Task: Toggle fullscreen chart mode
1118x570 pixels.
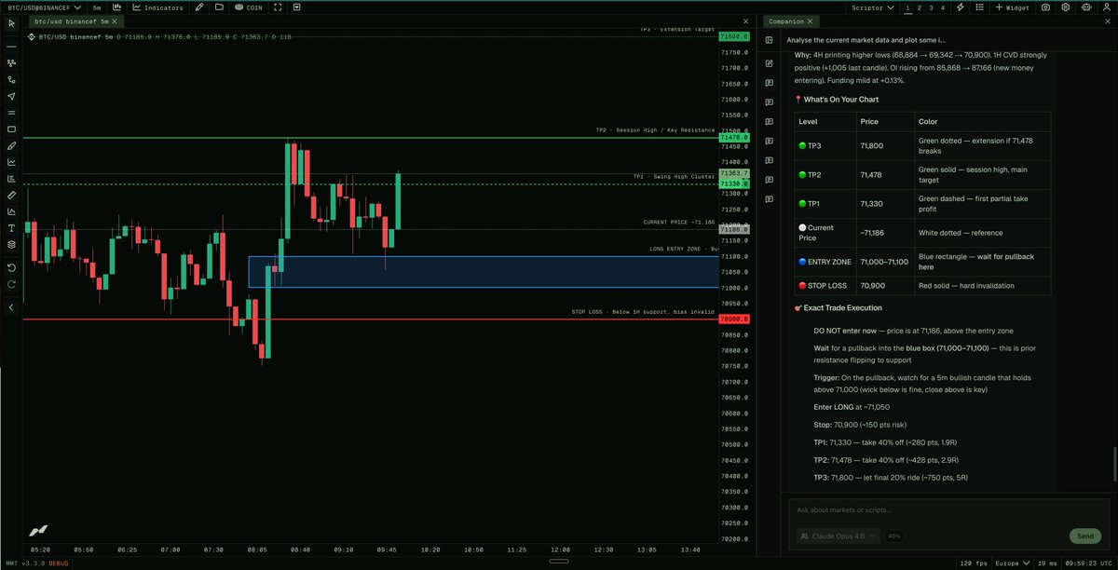Action: tap(279, 7)
